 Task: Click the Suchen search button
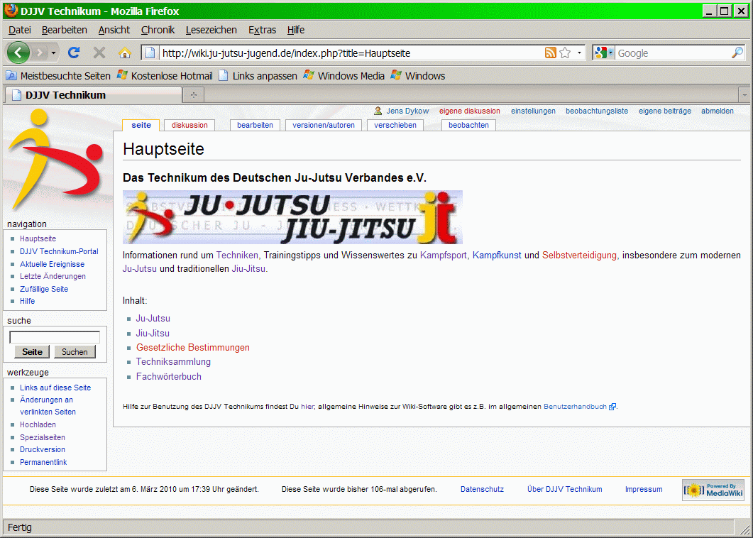(75, 351)
